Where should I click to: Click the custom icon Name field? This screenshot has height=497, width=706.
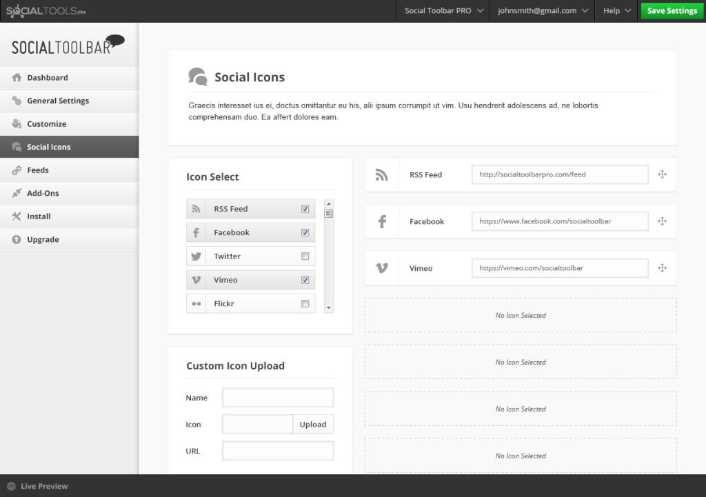pos(278,398)
